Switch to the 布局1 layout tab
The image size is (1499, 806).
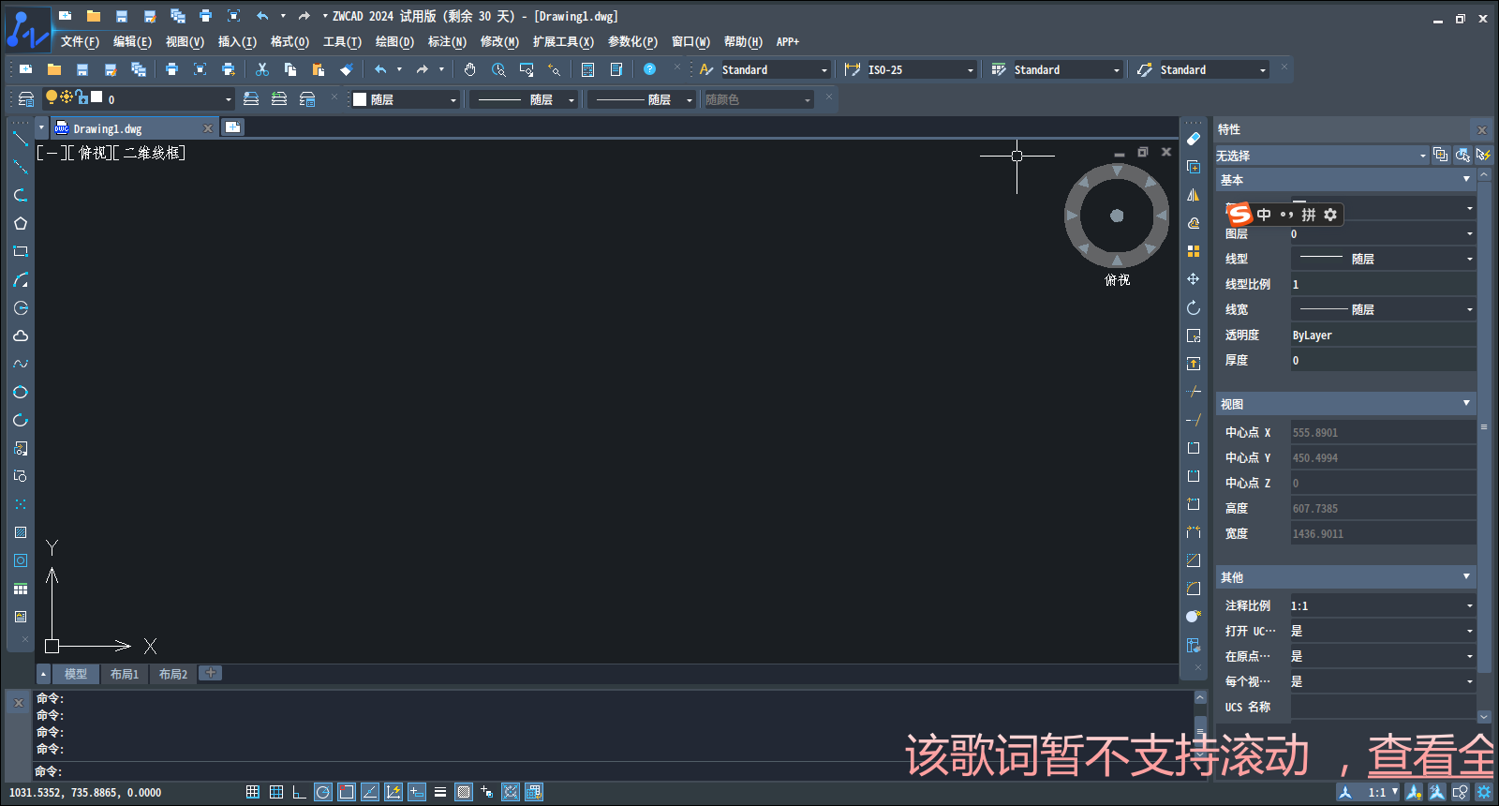point(124,674)
